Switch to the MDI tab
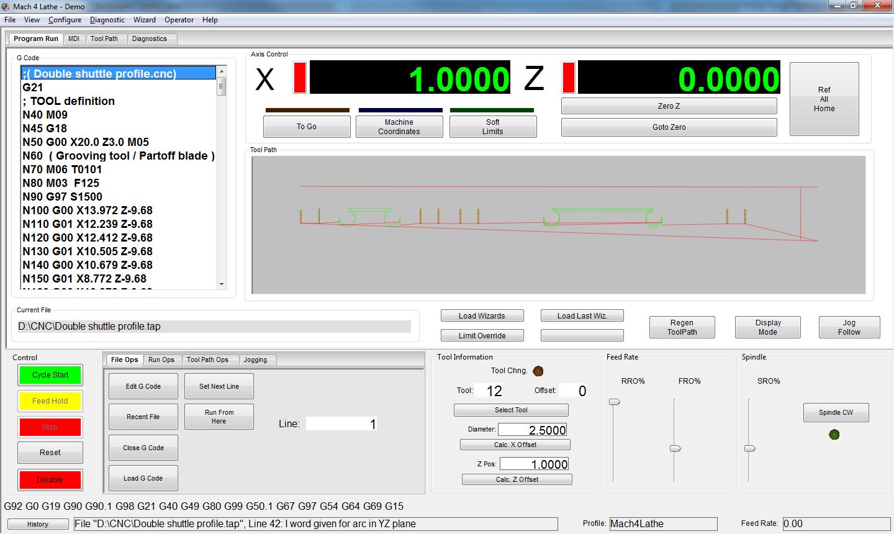The width and height of the screenshot is (894, 534). [x=74, y=38]
